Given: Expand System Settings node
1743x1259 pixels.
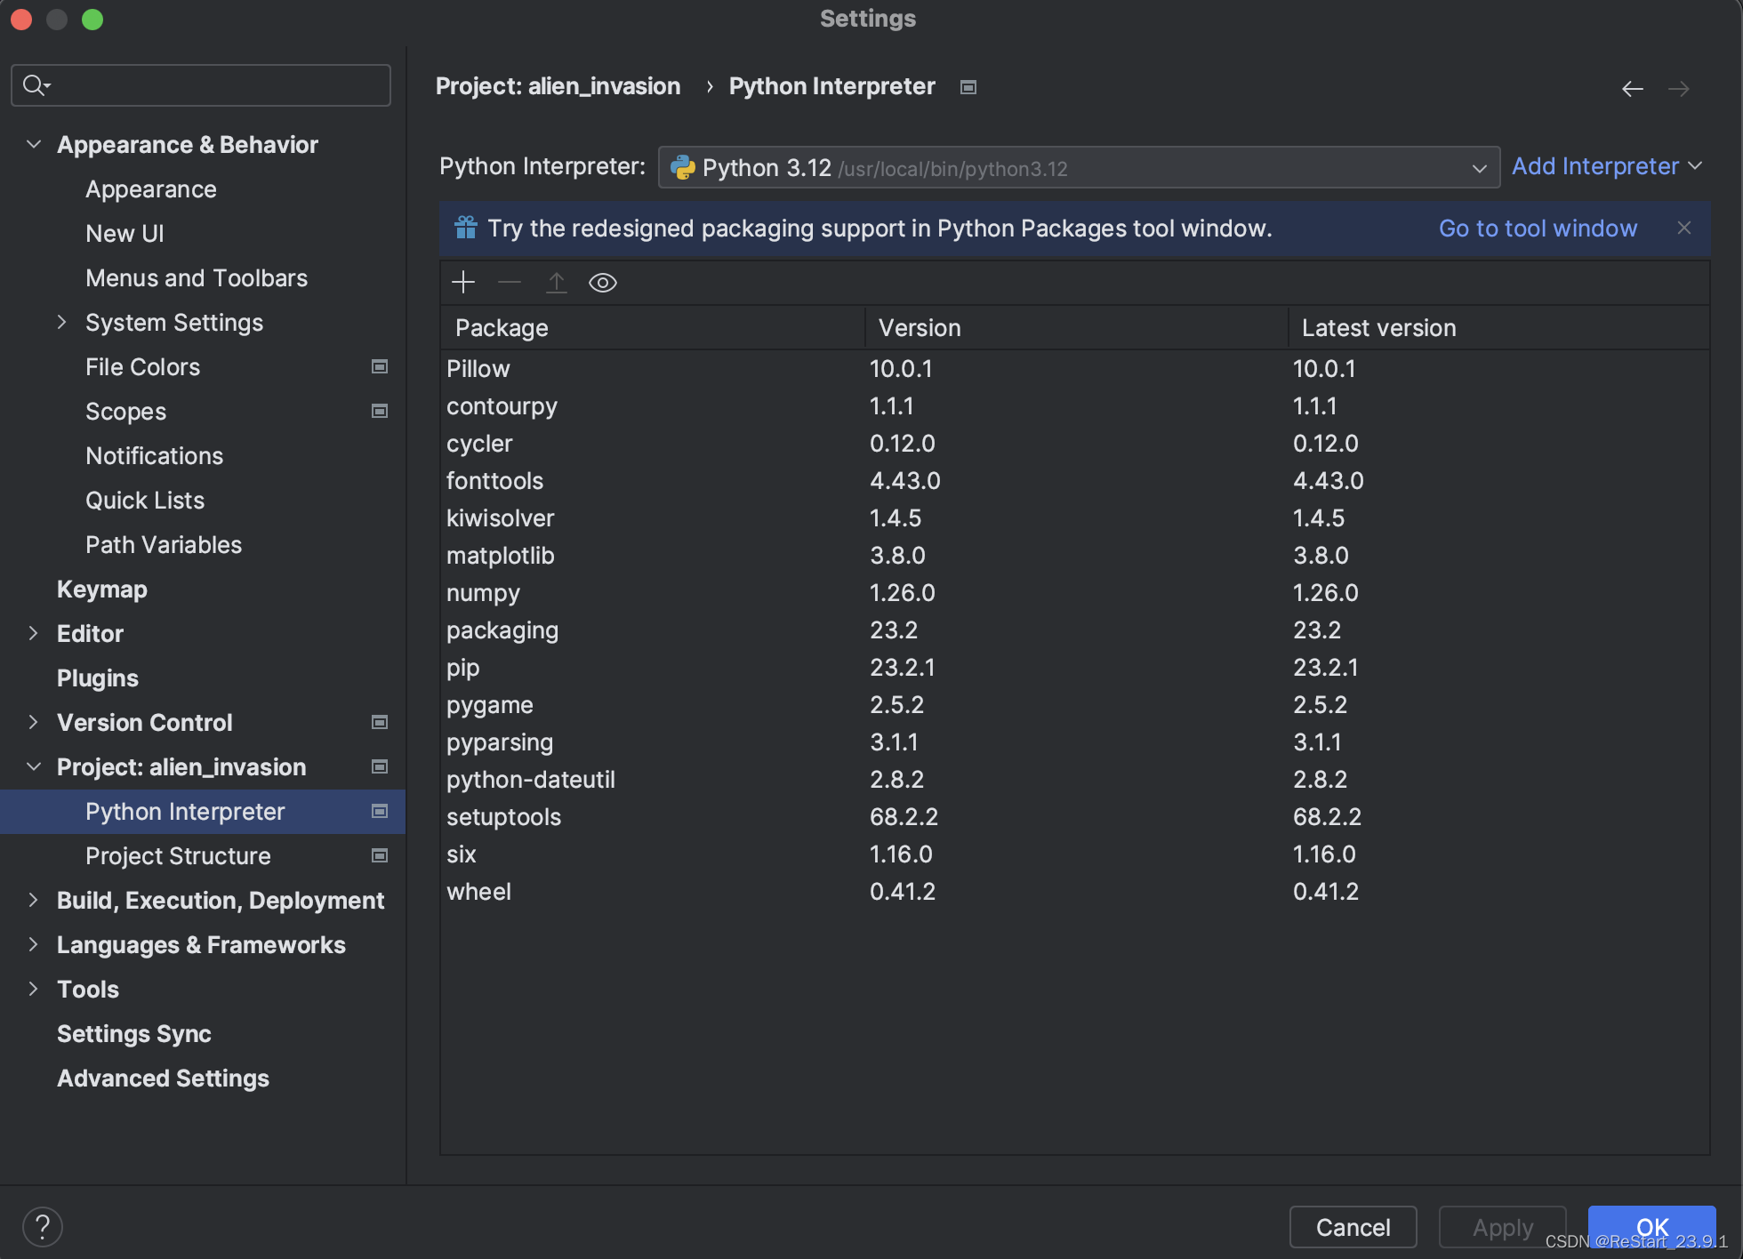Looking at the screenshot, I should (x=61, y=322).
